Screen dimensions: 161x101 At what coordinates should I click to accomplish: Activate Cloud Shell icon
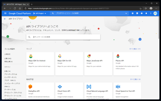point(137,13)
